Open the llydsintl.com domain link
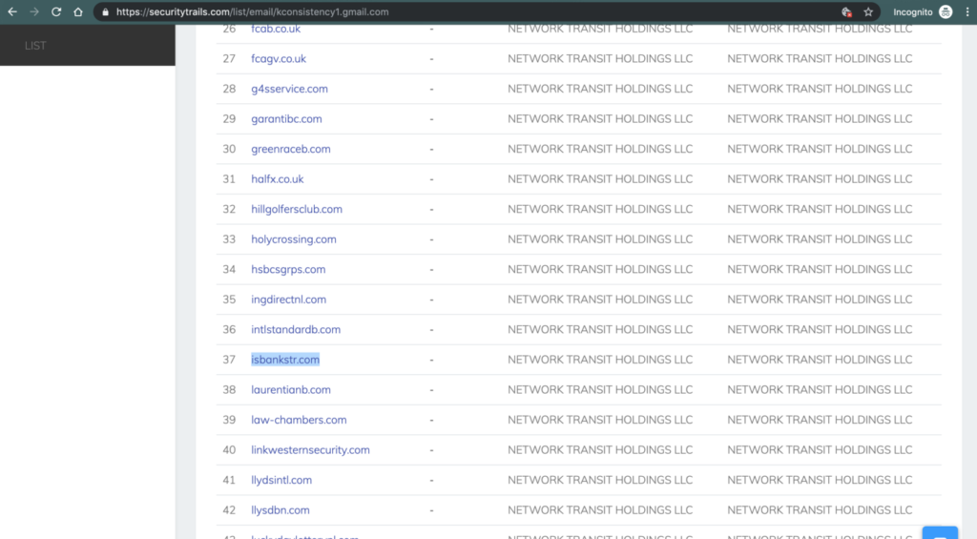This screenshot has height=539, width=977. pos(281,480)
